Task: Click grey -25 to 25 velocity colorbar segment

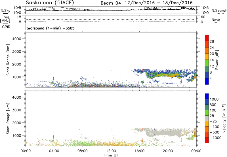Action: pyautogui.click(x=207, y=118)
